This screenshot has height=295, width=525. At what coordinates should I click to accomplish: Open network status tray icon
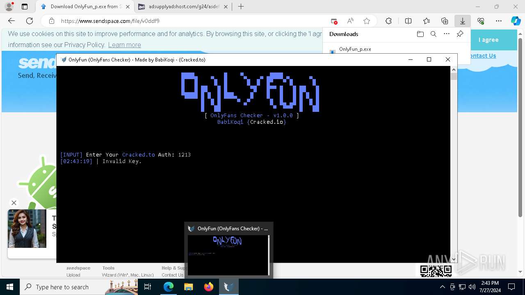click(462, 287)
